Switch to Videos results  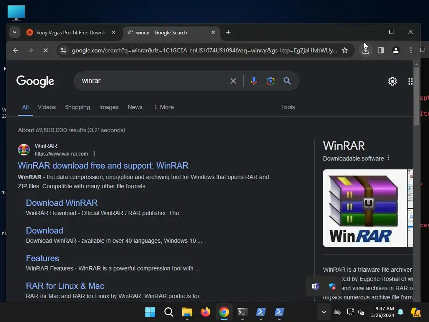pos(47,107)
